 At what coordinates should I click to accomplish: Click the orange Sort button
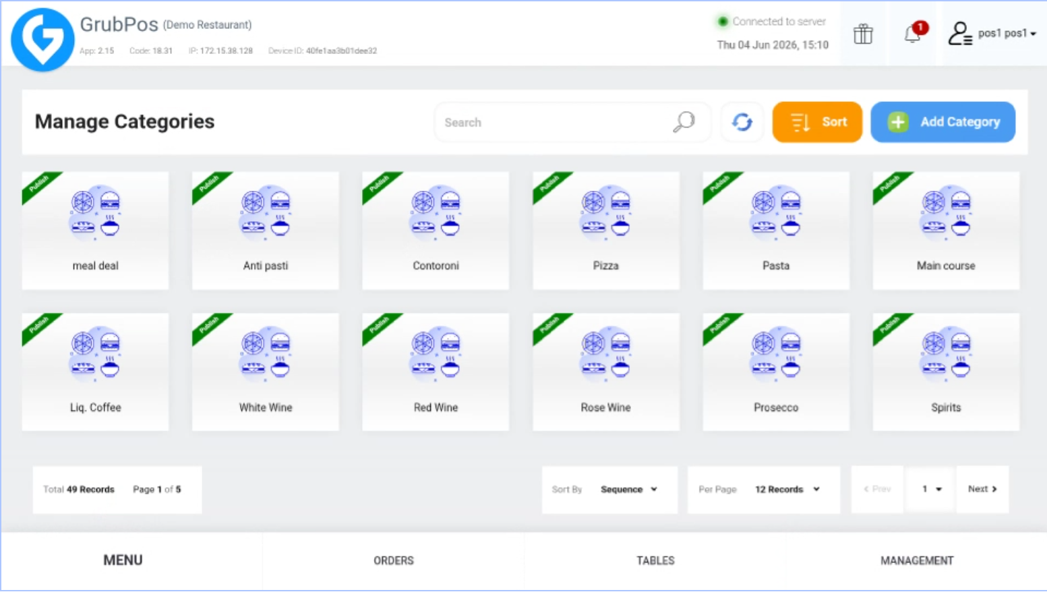[817, 122]
